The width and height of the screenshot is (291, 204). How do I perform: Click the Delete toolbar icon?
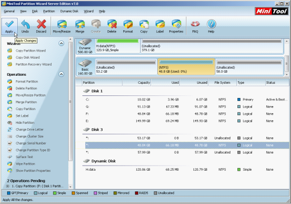pyautogui.click(x=112, y=24)
